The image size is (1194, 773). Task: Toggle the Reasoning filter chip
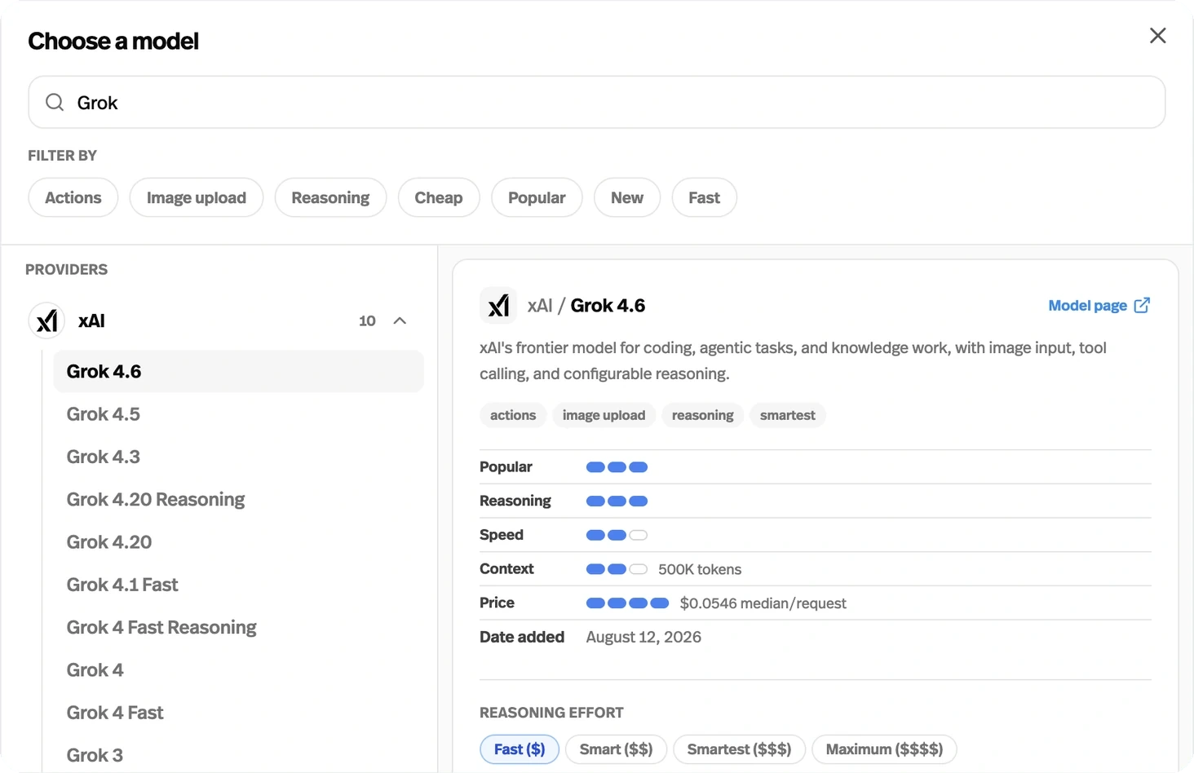330,197
